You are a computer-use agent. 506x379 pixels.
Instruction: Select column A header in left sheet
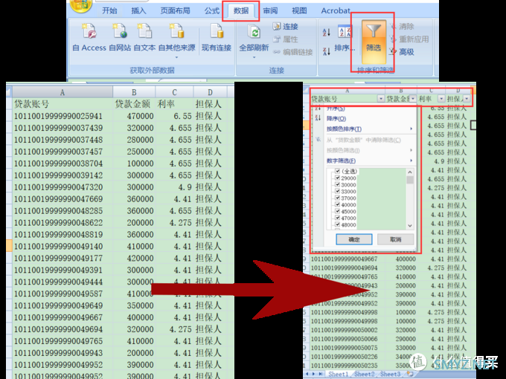click(63, 92)
